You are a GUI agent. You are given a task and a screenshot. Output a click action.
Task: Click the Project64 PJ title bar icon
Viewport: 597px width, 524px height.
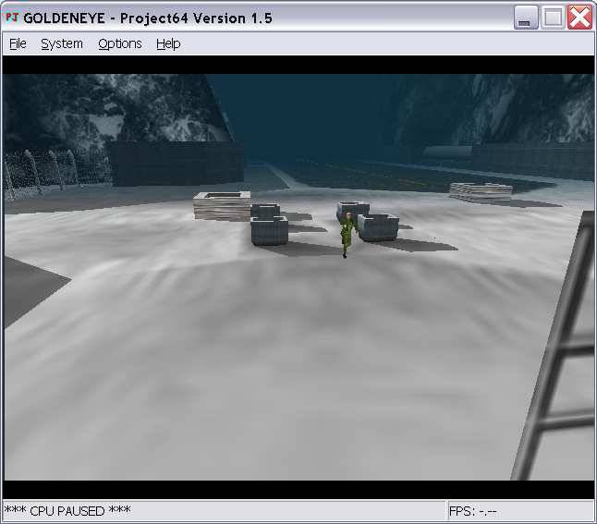tap(12, 18)
